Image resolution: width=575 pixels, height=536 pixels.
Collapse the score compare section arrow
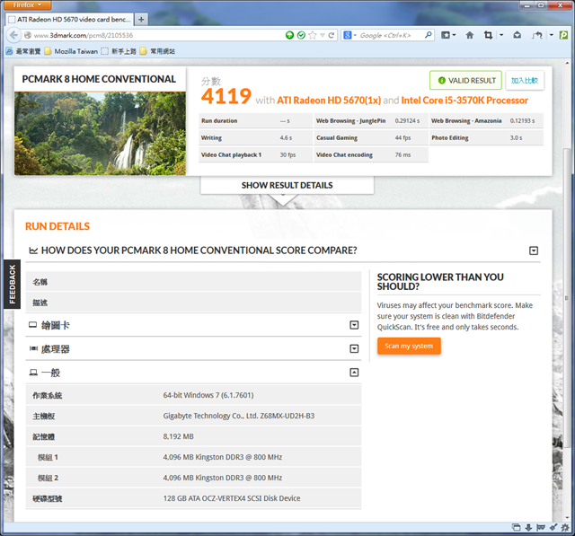tap(534, 250)
